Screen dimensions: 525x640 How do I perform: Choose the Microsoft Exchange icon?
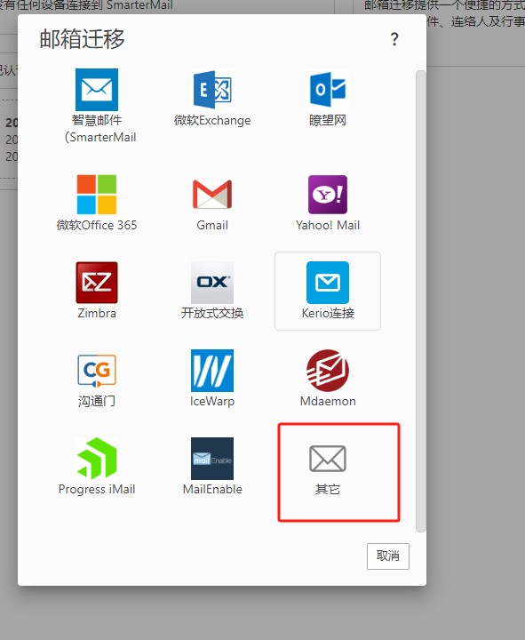pyautogui.click(x=212, y=90)
